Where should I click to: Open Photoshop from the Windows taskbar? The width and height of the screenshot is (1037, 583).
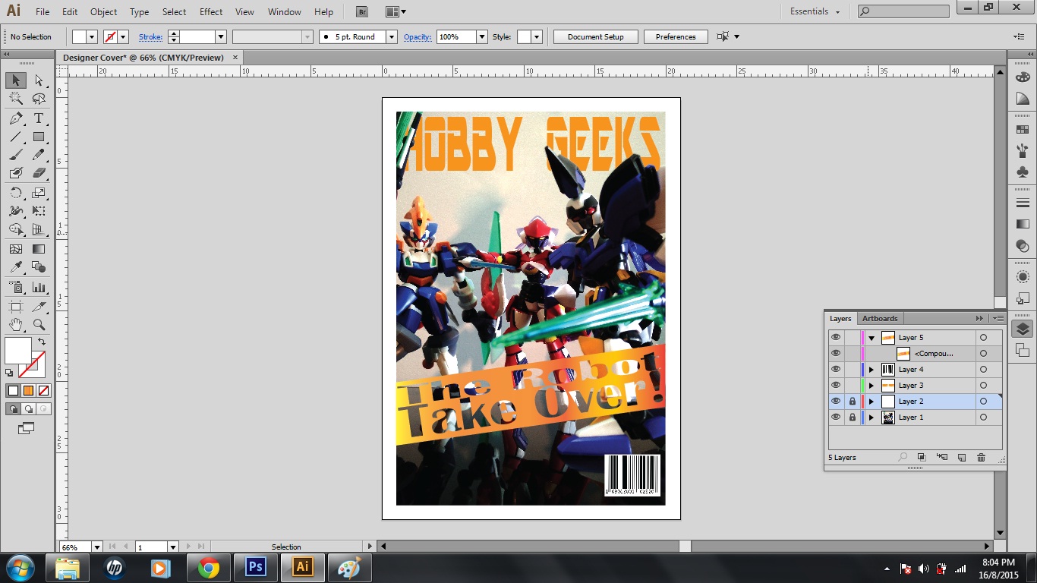(255, 567)
